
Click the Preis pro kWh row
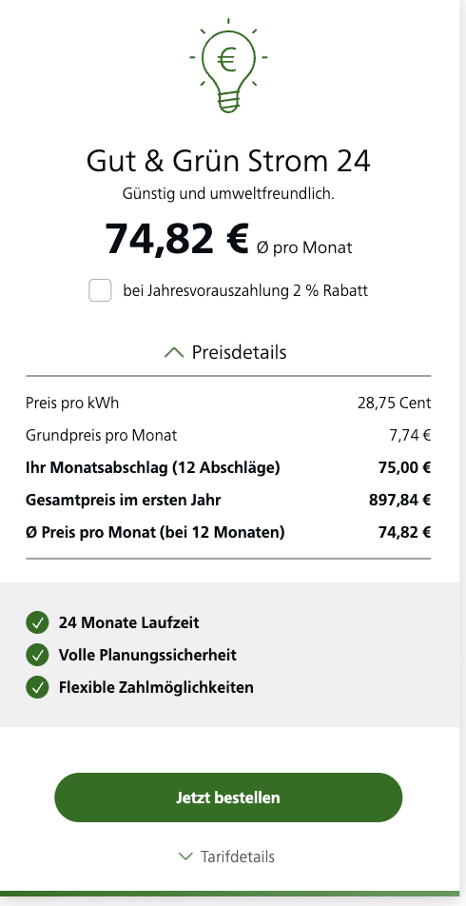[228, 403]
